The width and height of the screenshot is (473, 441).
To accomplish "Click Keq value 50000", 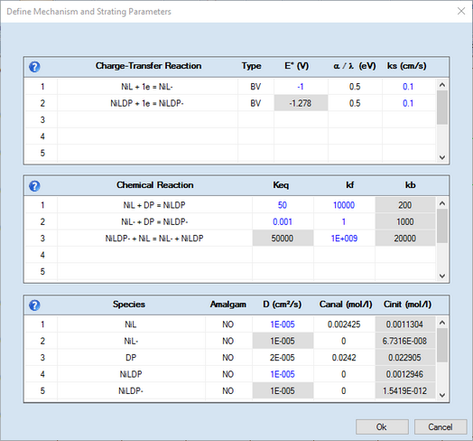I will 283,239.
